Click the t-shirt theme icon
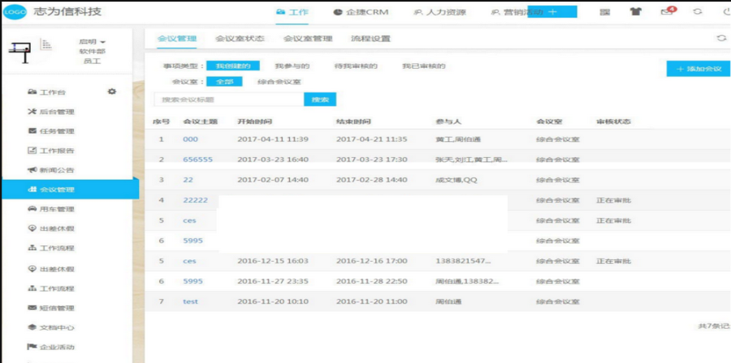The height and width of the screenshot is (363, 731). point(635,12)
